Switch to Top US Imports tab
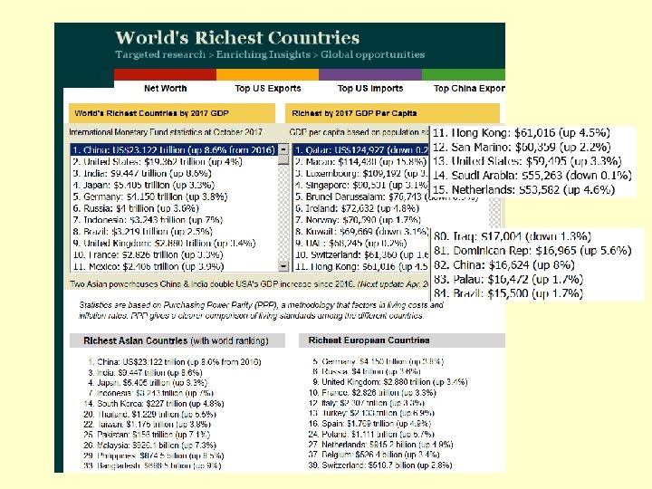The height and width of the screenshot is (489, 652). pos(370,88)
